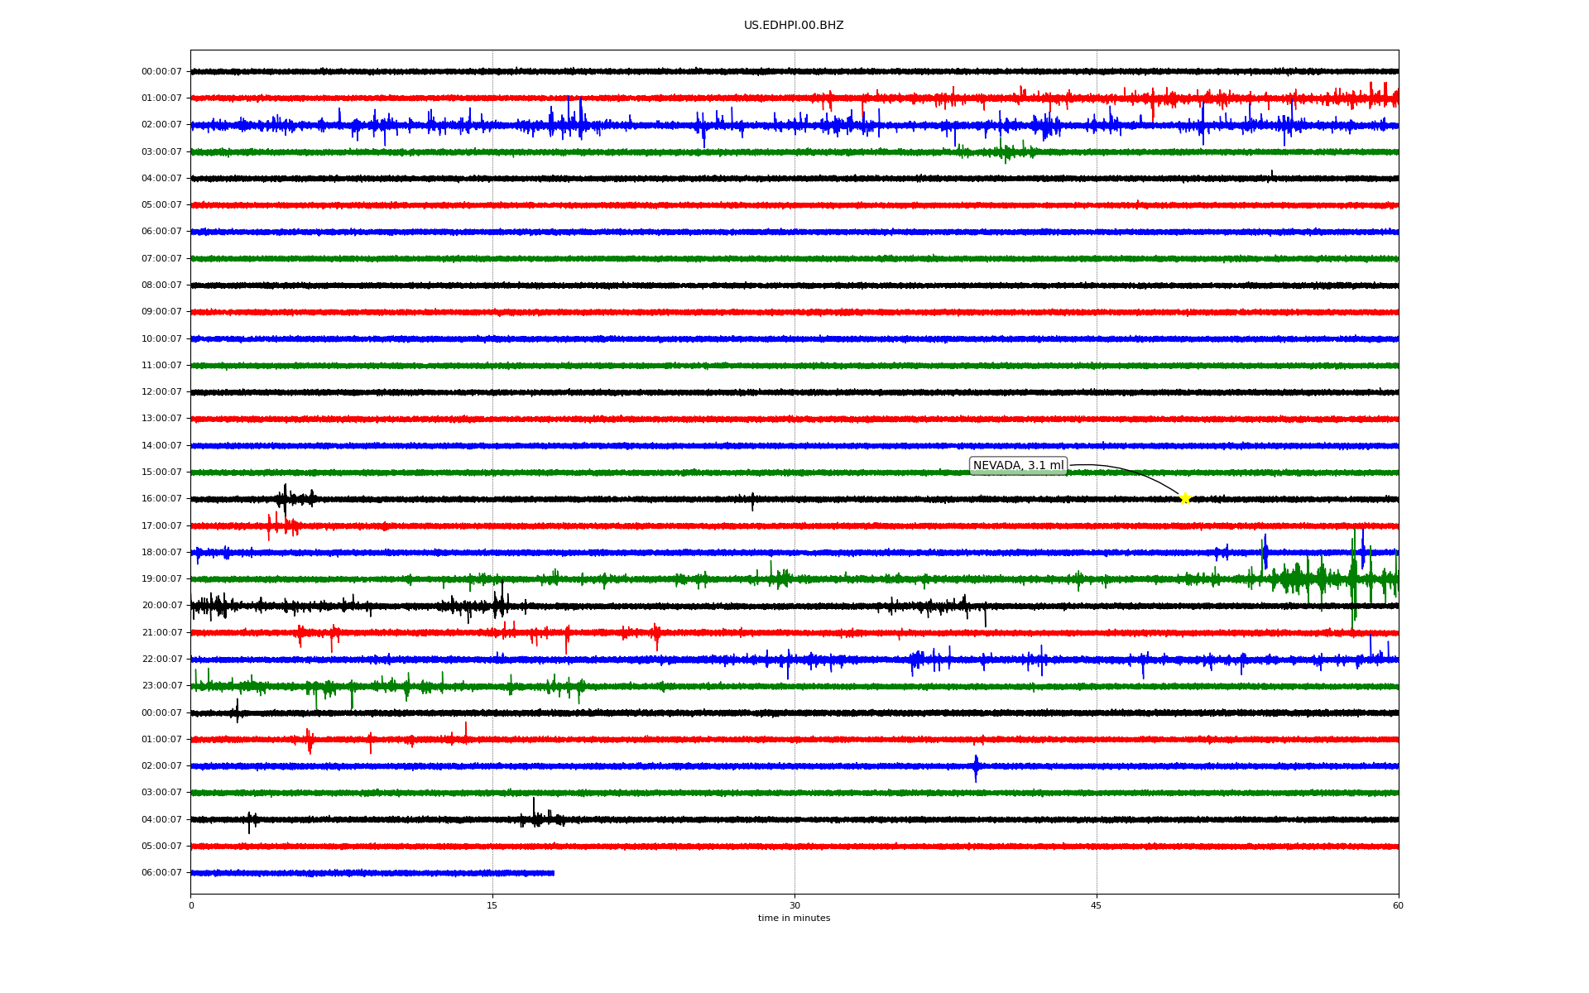Click the end of the short final blue trace
Viewport: 1589px width, 993px height.
553,873
